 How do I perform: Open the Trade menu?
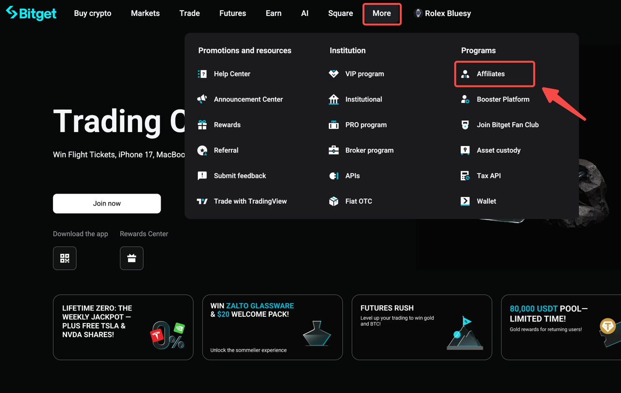tap(190, 13)
